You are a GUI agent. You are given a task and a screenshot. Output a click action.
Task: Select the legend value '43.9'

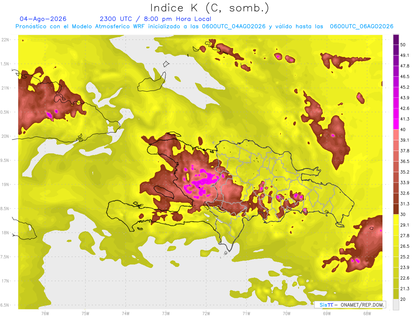(405, 98)
